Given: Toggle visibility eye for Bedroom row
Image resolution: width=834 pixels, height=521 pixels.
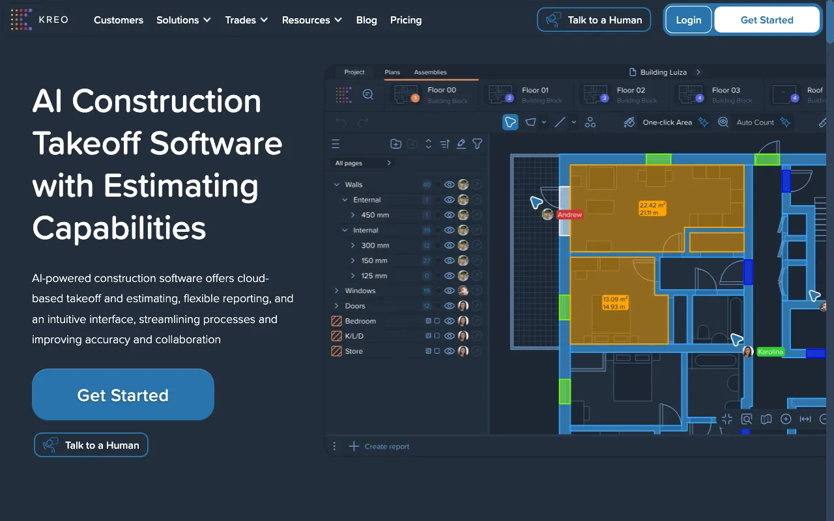Looking at the screenshot, I should coord(449,321).
